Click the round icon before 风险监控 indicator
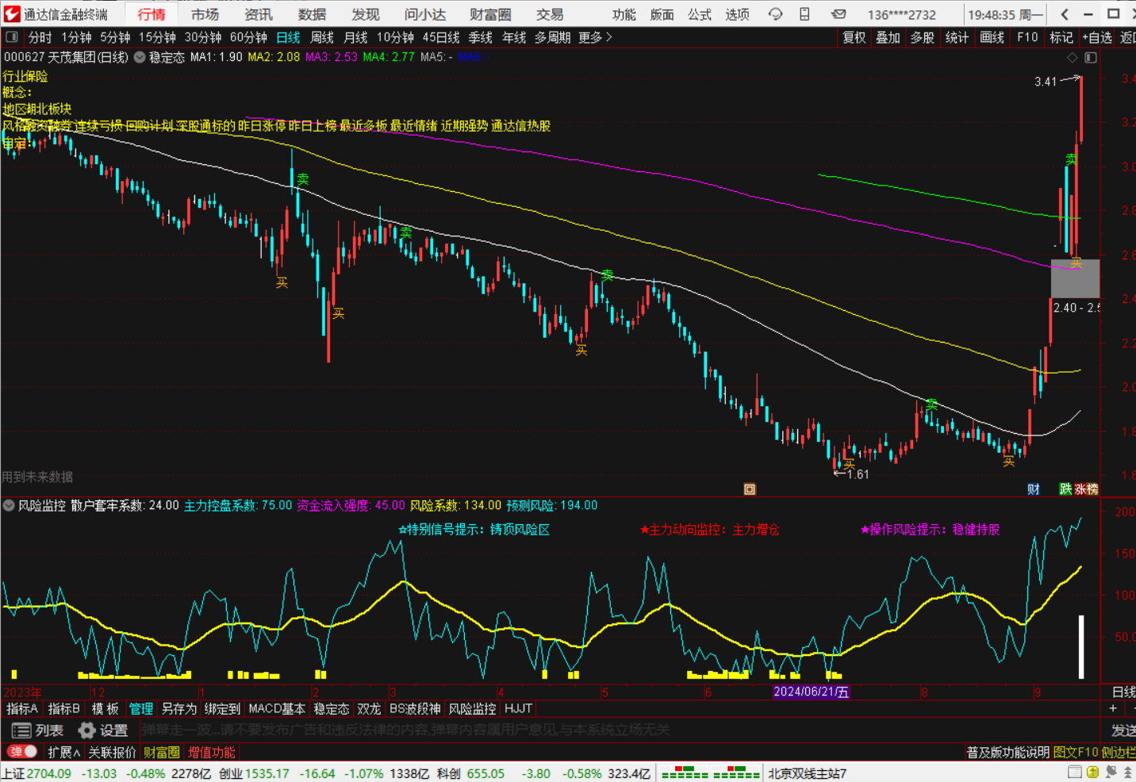 pos(9,505)
